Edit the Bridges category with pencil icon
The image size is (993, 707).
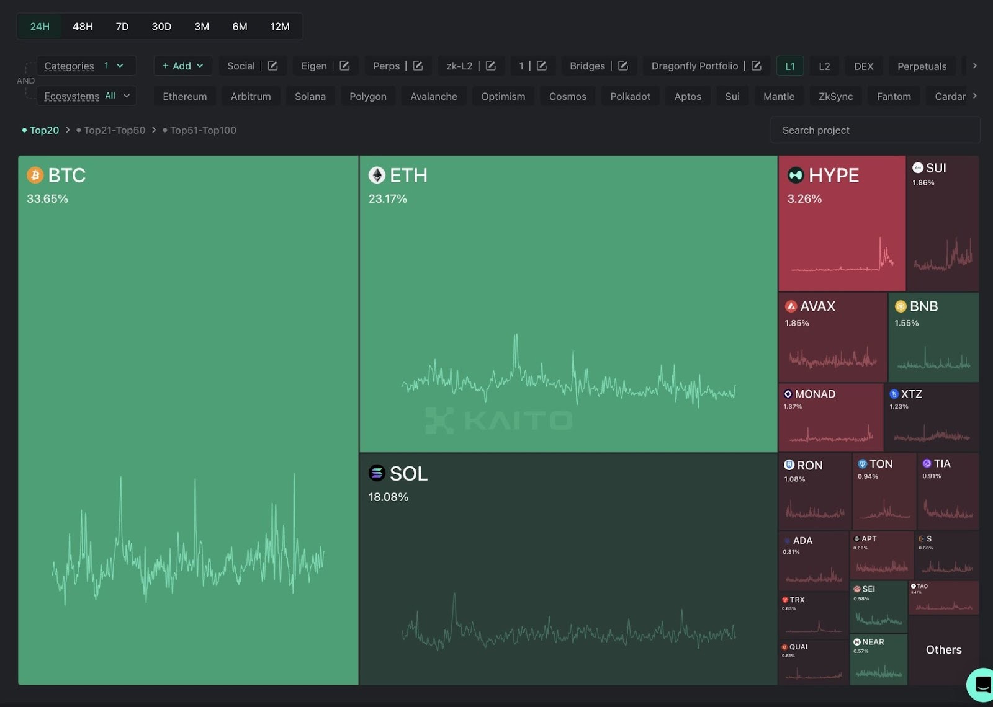pyautogui.click(x=623, y=66)
